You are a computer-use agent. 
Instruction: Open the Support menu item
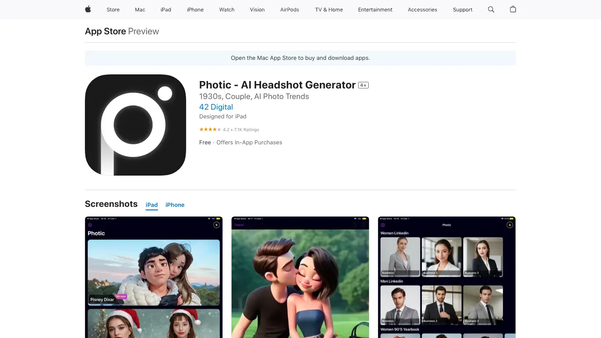click(x=462, y=9)
